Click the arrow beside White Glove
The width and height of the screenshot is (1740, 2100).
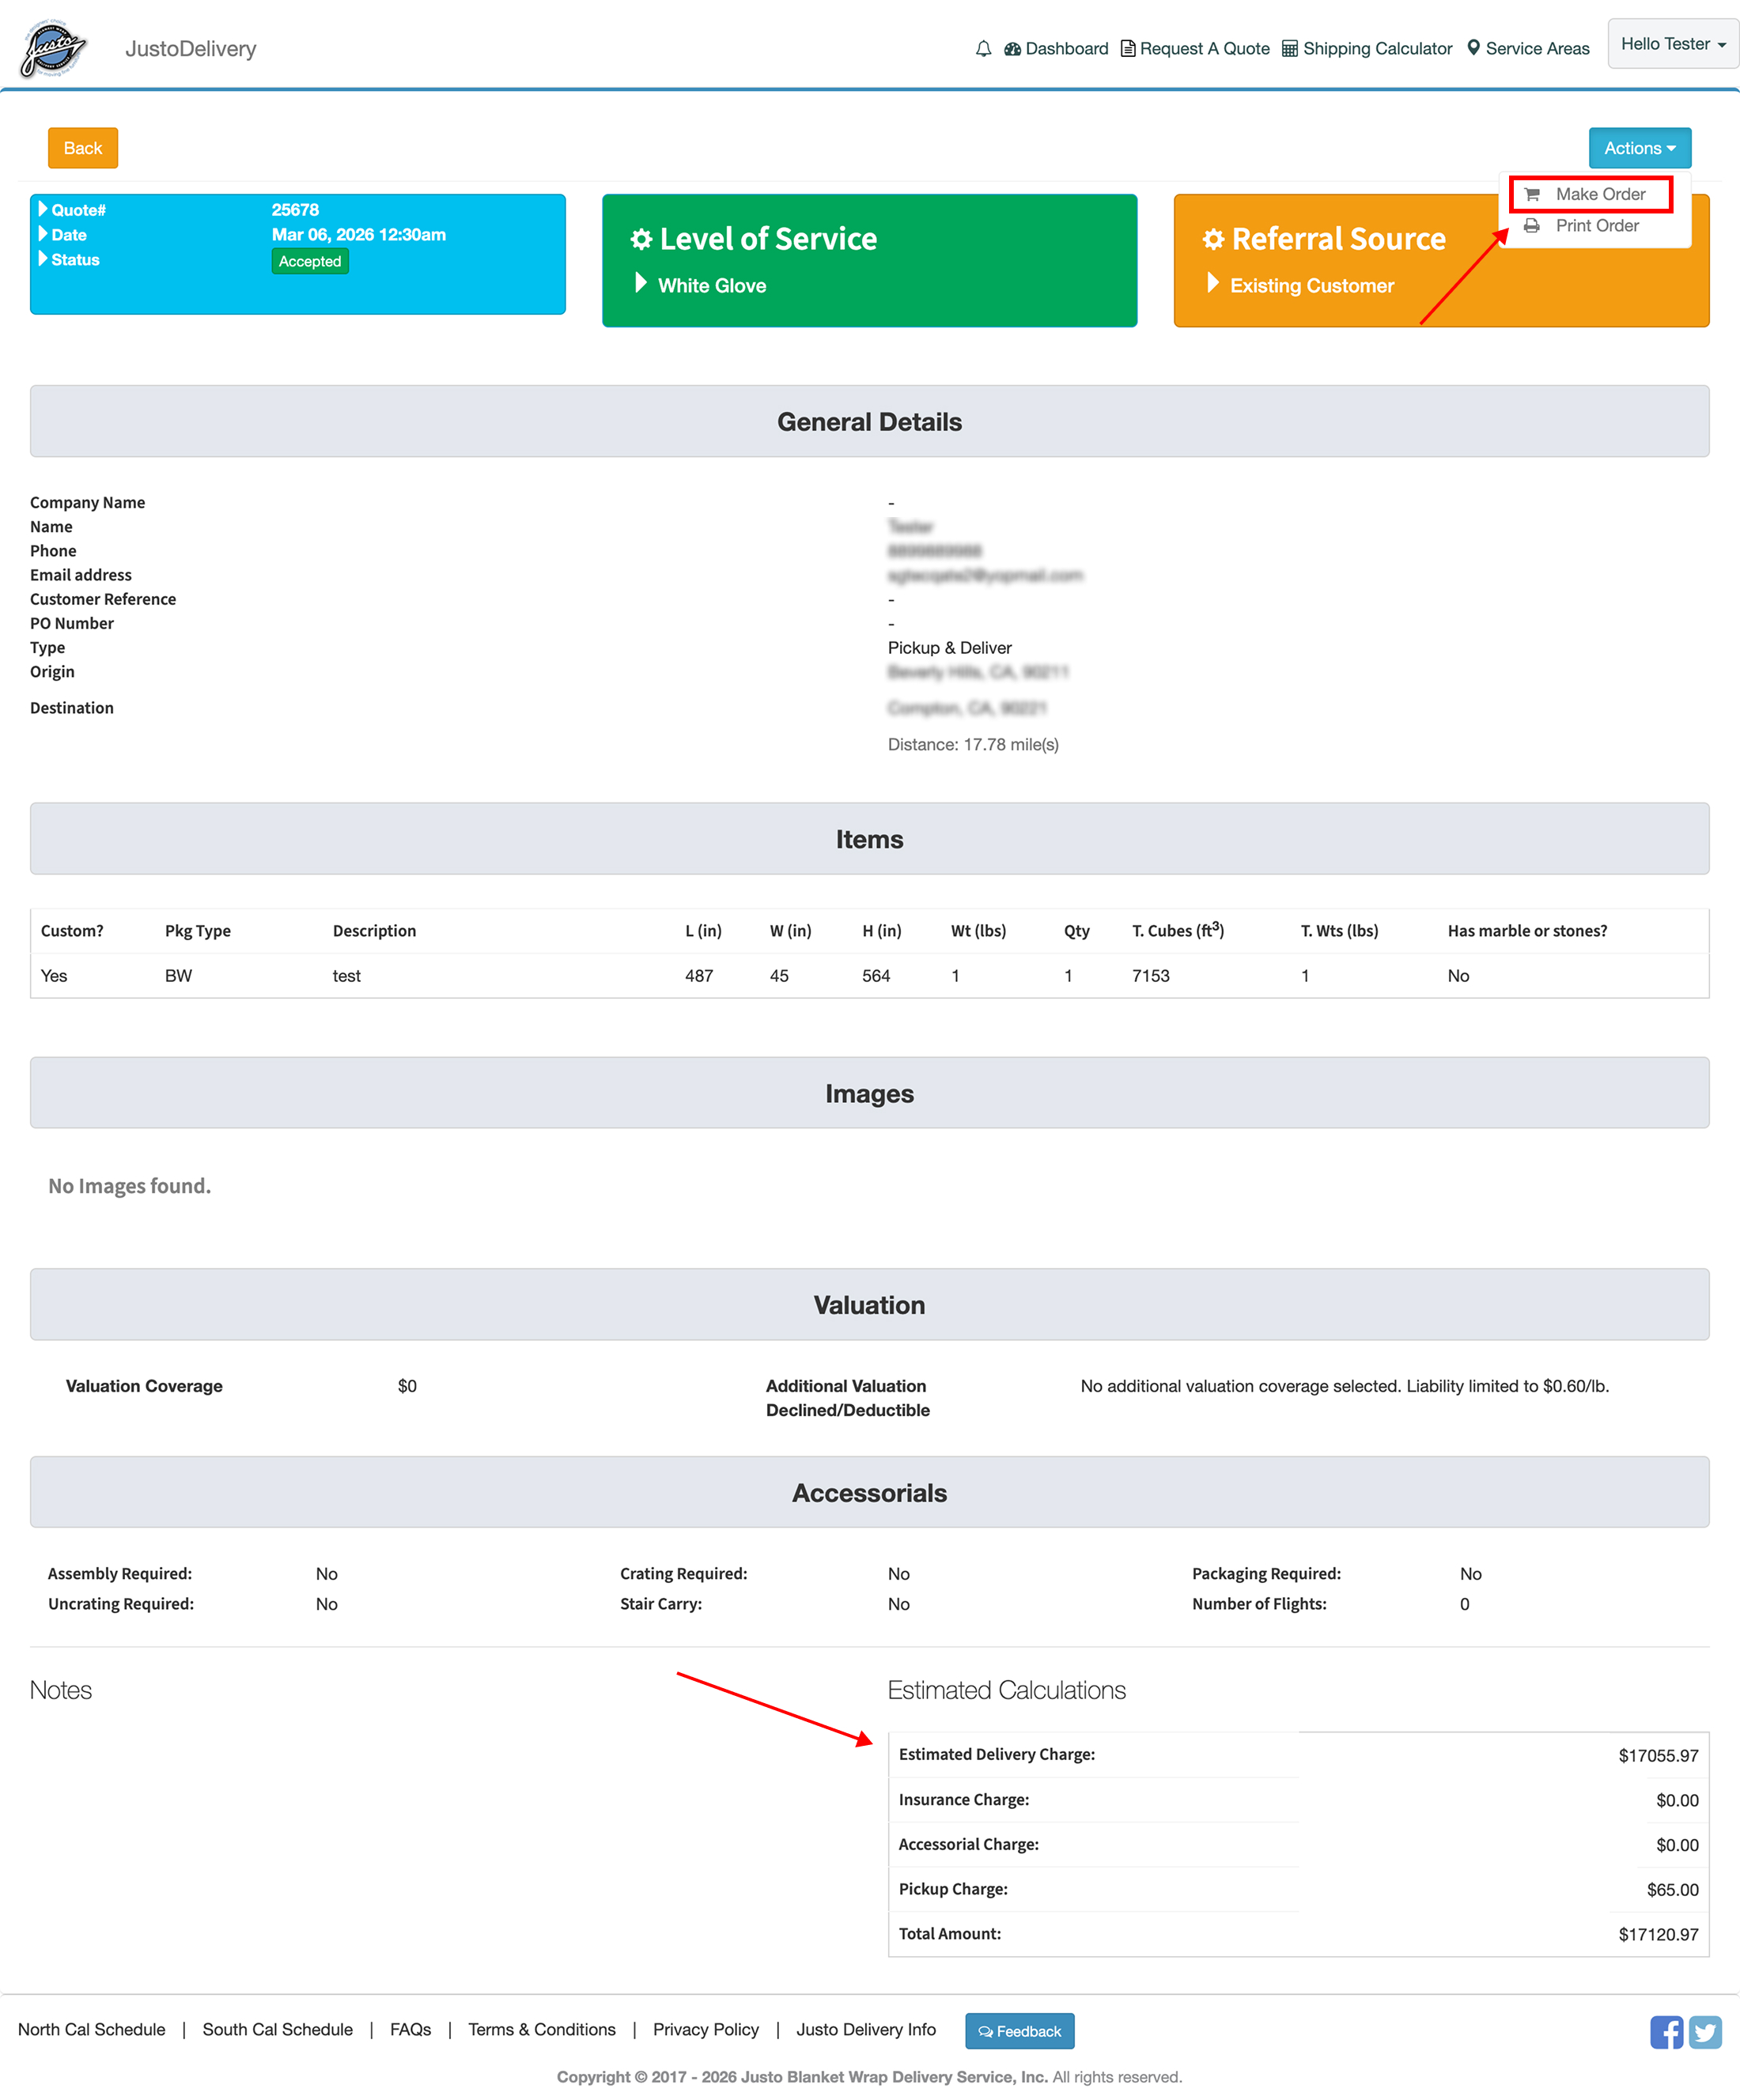pos(641,284)
